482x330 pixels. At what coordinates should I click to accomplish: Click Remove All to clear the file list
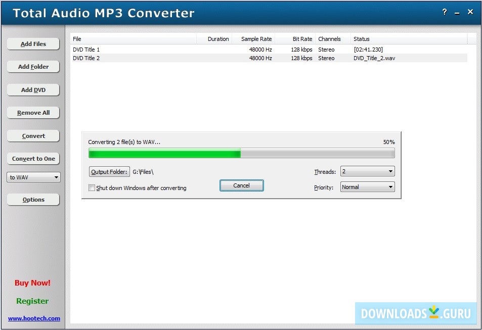(33, 112)
